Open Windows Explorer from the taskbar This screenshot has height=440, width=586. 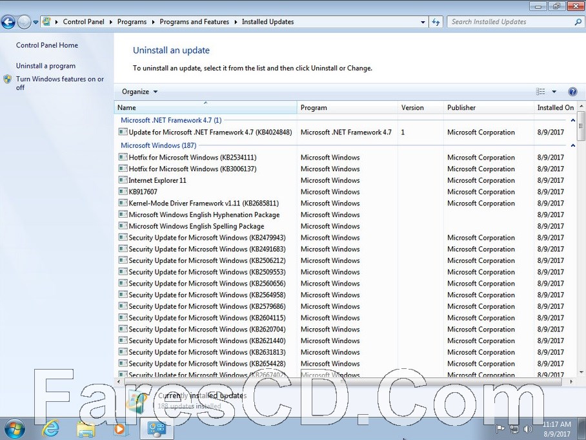(86, 429)
